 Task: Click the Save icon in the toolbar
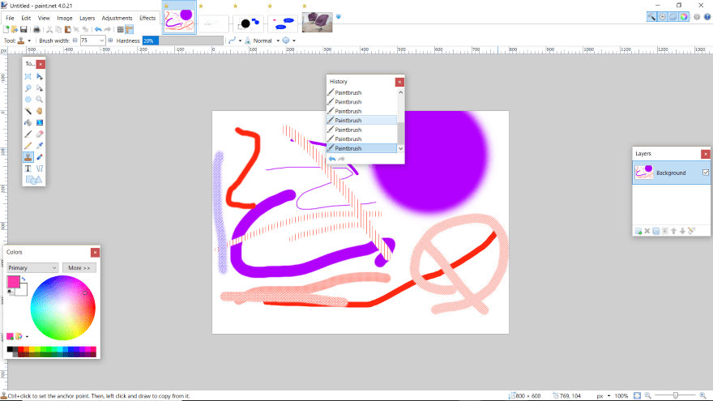coord(24,29)
